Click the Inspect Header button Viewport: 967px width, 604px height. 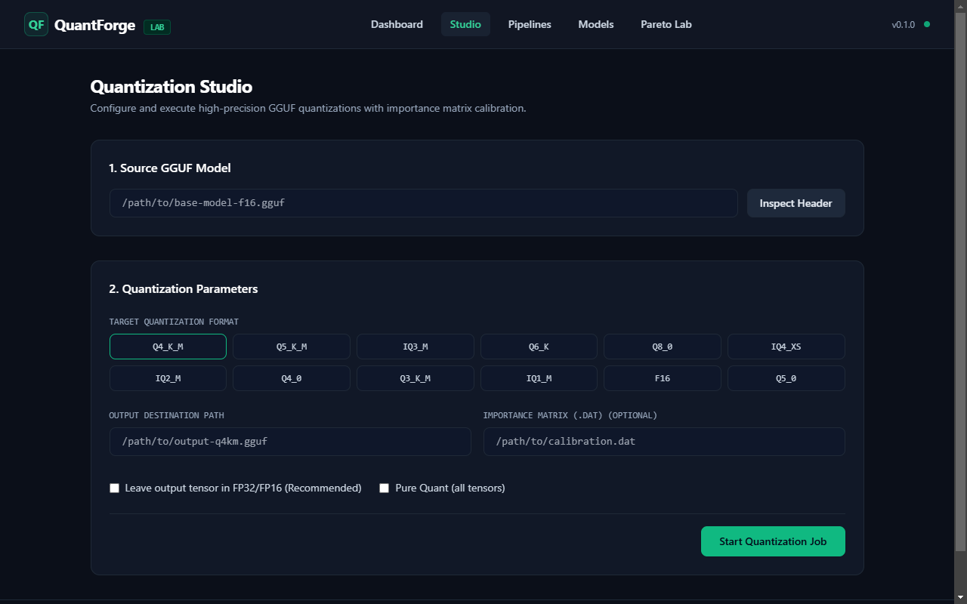pos(796,203)
